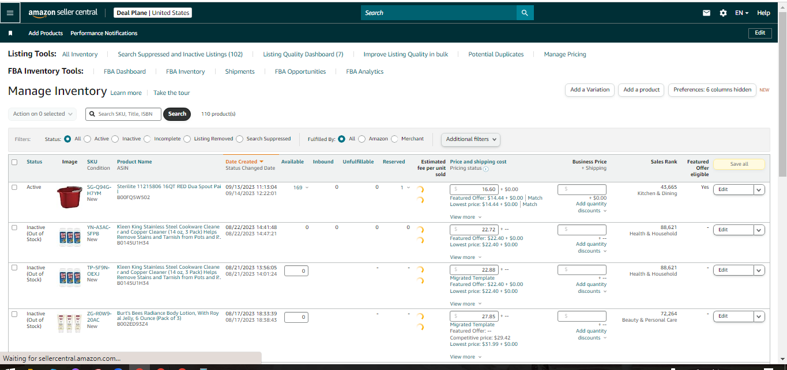Click the Take the tour link

(171, 93)
